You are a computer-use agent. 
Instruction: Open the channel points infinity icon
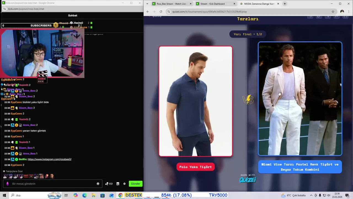(109, 184)
